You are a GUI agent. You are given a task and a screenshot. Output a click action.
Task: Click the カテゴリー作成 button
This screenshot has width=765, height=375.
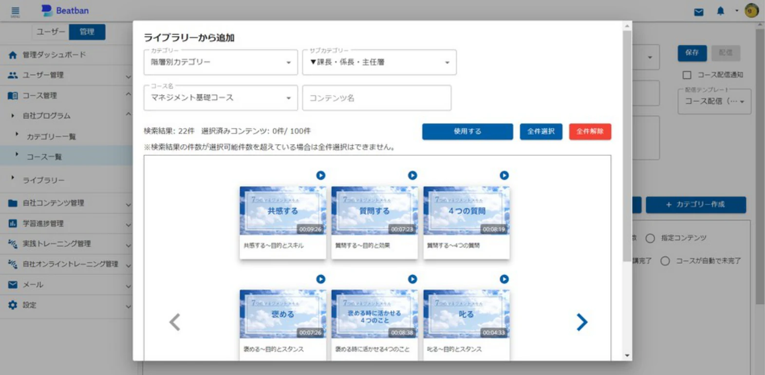coord(696,205)
